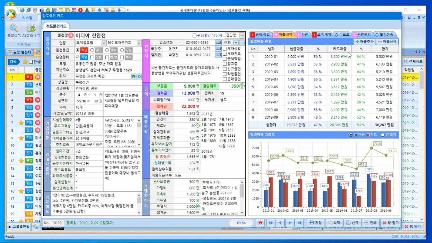Viewport: 432px width, 243px height.
Task: Open the 테이크아웃커피 subcategory dropdown
Action: coord(139,43)
